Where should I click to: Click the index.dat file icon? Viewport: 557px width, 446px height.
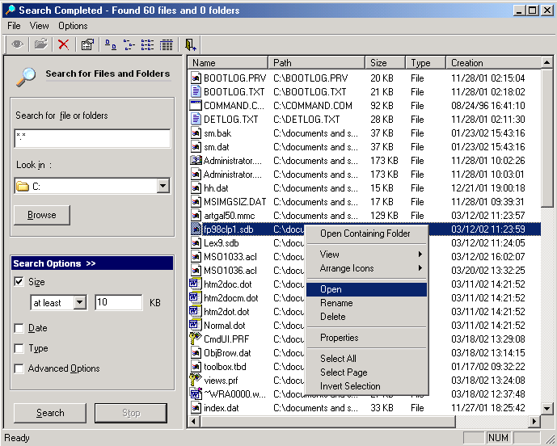point(196,408)
